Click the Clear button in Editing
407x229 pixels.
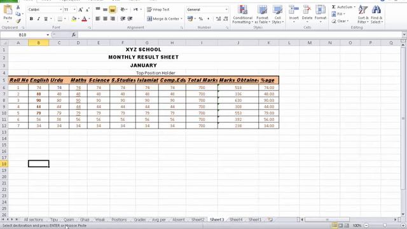[340, 21]
